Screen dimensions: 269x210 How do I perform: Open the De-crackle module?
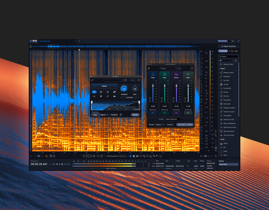pyautogui.click(x=226, y=88)
